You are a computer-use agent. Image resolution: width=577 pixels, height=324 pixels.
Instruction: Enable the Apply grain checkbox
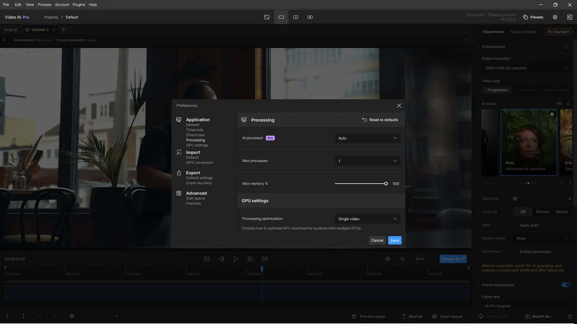pyautogui.click(x=515, y=225)
